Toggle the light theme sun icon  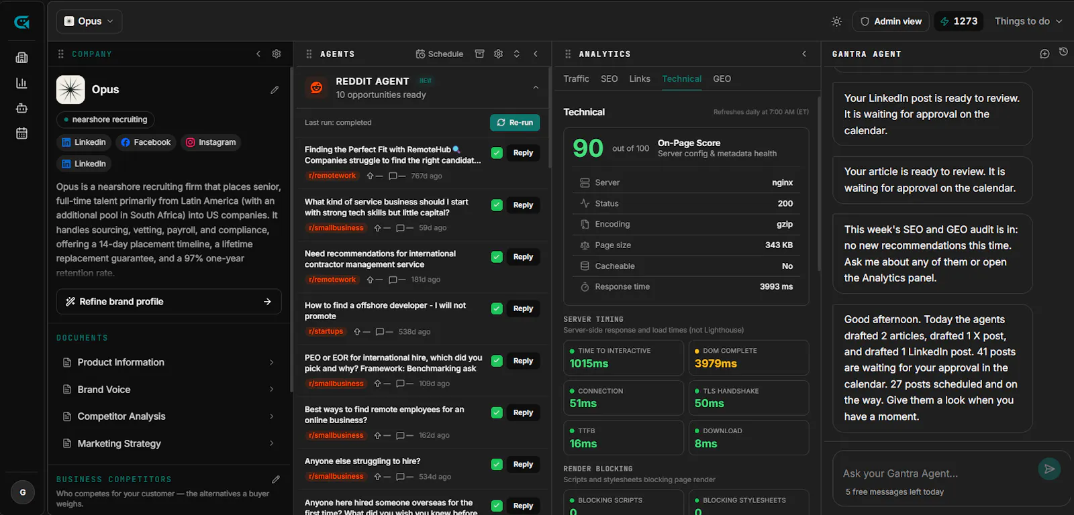[836, 21]
